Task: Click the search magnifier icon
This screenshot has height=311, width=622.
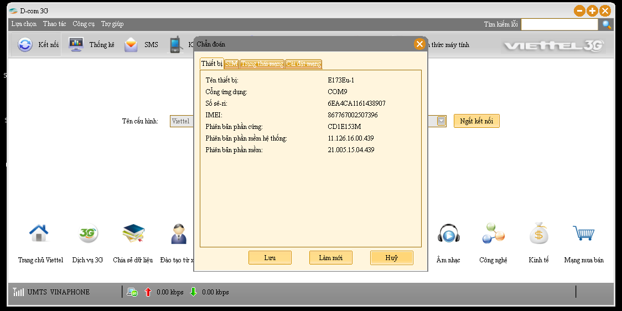Action: [x=607, y=24]
